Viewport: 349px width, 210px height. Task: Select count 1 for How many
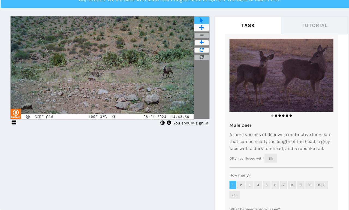point(233,185)
